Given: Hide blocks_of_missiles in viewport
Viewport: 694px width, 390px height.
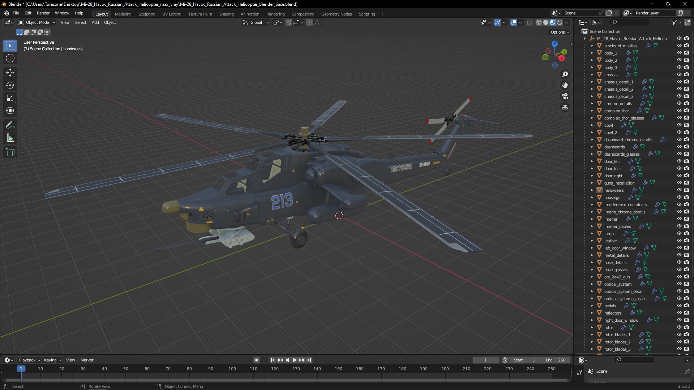Looking at the screenshot, I should click(x=679, y=46).
